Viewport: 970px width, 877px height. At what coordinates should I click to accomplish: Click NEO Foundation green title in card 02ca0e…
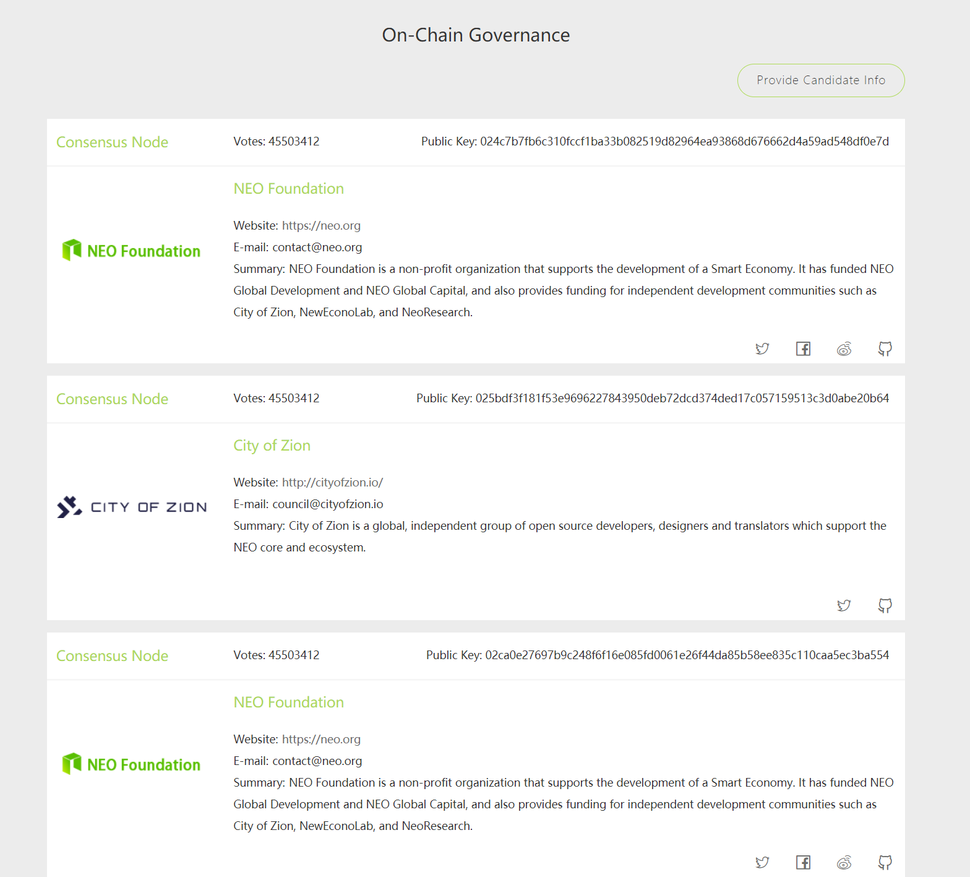(x=288, y=702)
